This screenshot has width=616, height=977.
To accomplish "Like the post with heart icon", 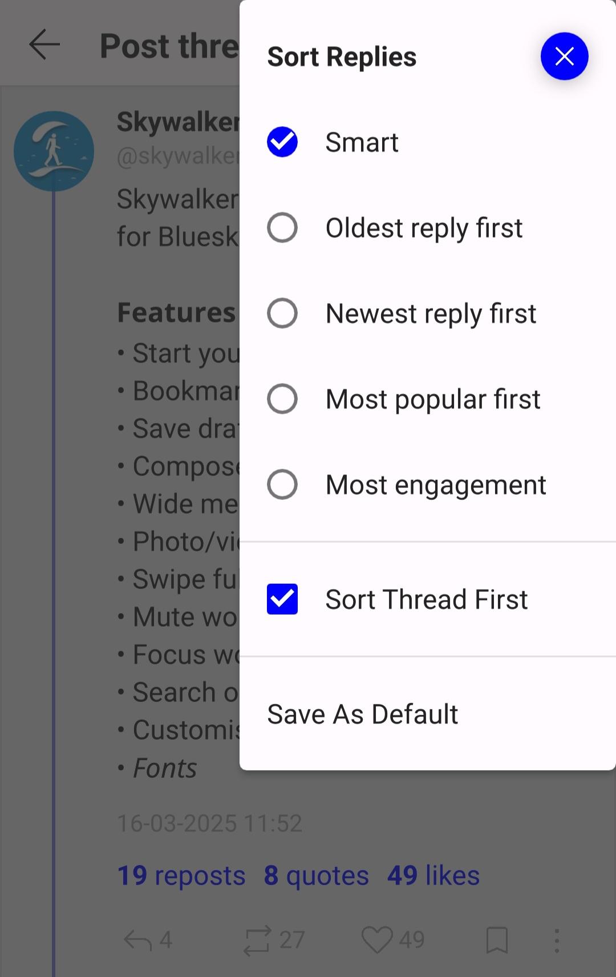I will click(377, 940).
